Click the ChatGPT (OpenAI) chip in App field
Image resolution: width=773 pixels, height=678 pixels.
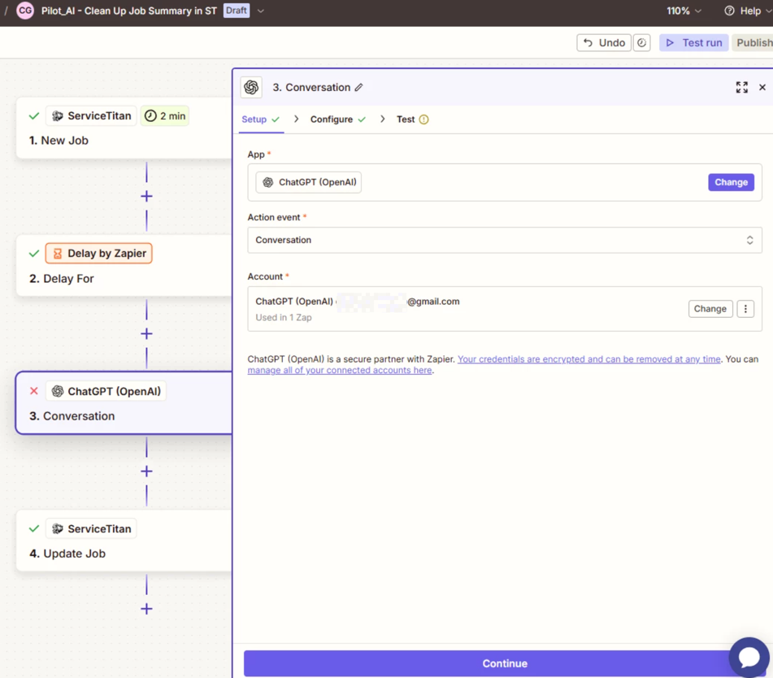click(309, 182)
